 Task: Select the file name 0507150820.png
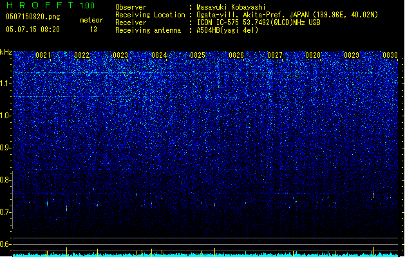click(x=33, y=17)
